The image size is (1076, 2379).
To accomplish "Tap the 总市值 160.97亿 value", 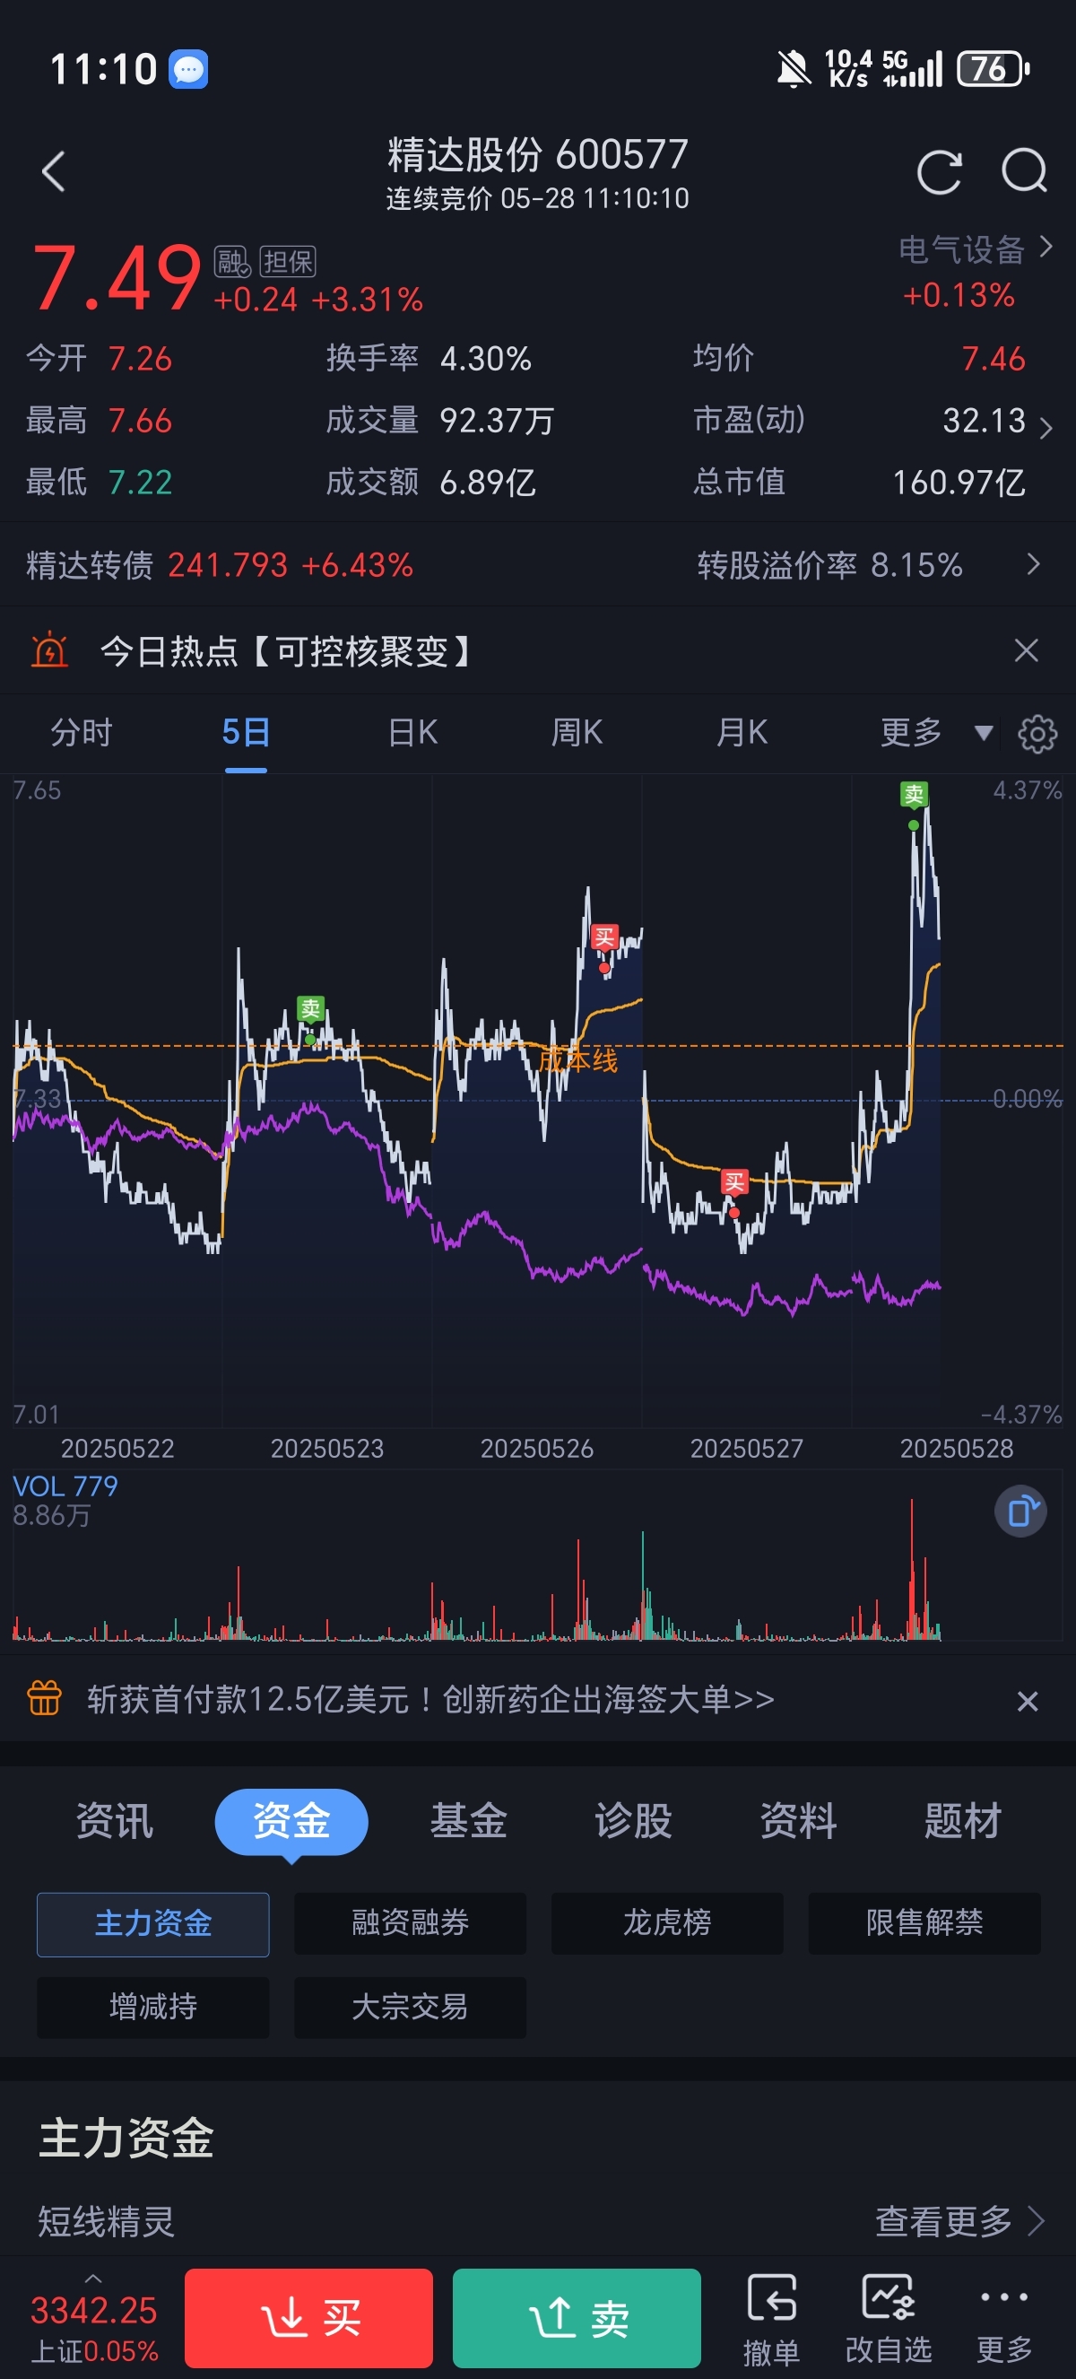I will [x=959, y=482].
